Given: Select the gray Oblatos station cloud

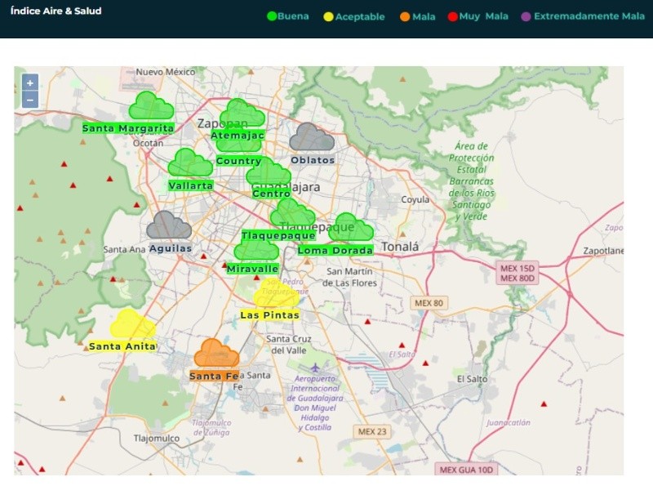Looking at the screenshot, I should [x=312, y=137].
